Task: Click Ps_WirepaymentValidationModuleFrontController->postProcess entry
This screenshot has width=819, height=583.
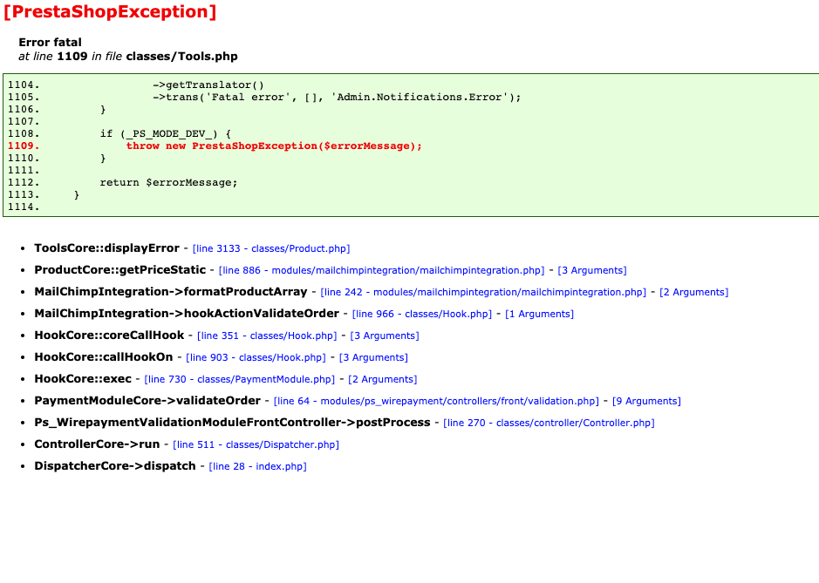Action: (232, 423)
